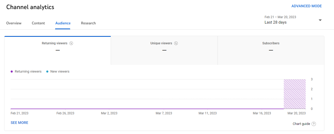Viewport: 334px width, 134px height.
Task: Click the clock icon beside Returning viewers
Action: coord(71,43)
